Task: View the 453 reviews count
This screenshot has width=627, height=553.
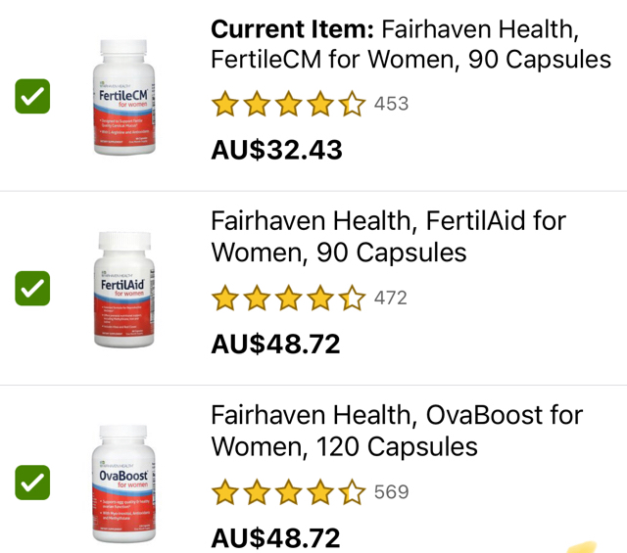Action: (x=391, y=104)
